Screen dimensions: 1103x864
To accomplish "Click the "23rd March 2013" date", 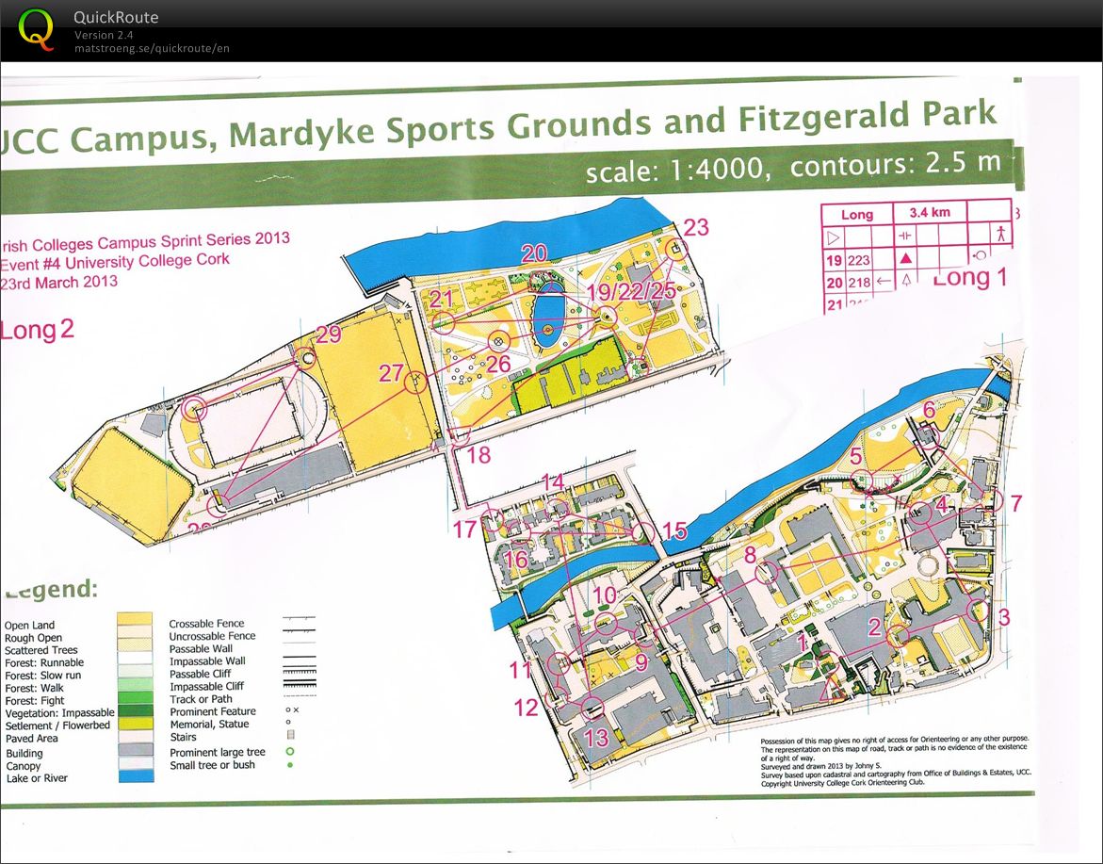I will click(x=59, y=283).
